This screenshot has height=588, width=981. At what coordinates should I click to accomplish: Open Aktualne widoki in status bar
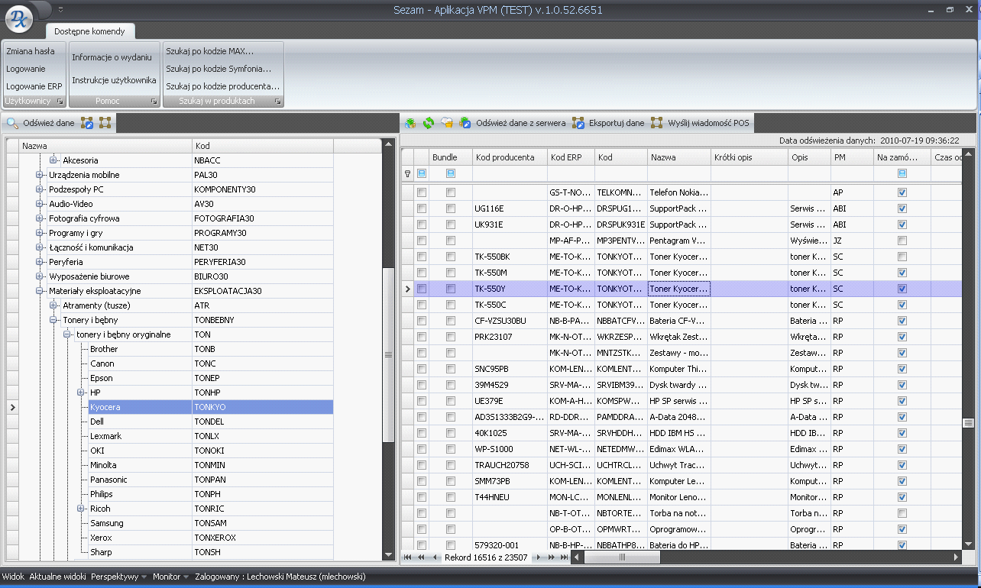coord(57,577)
